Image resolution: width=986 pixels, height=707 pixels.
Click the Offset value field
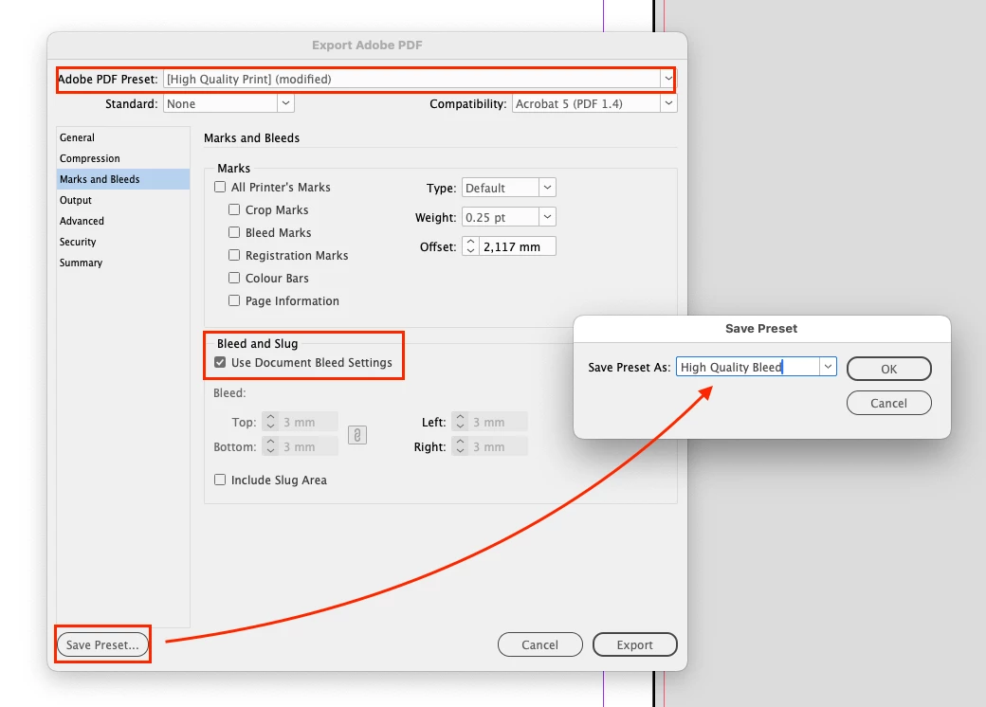coord(518,246)
